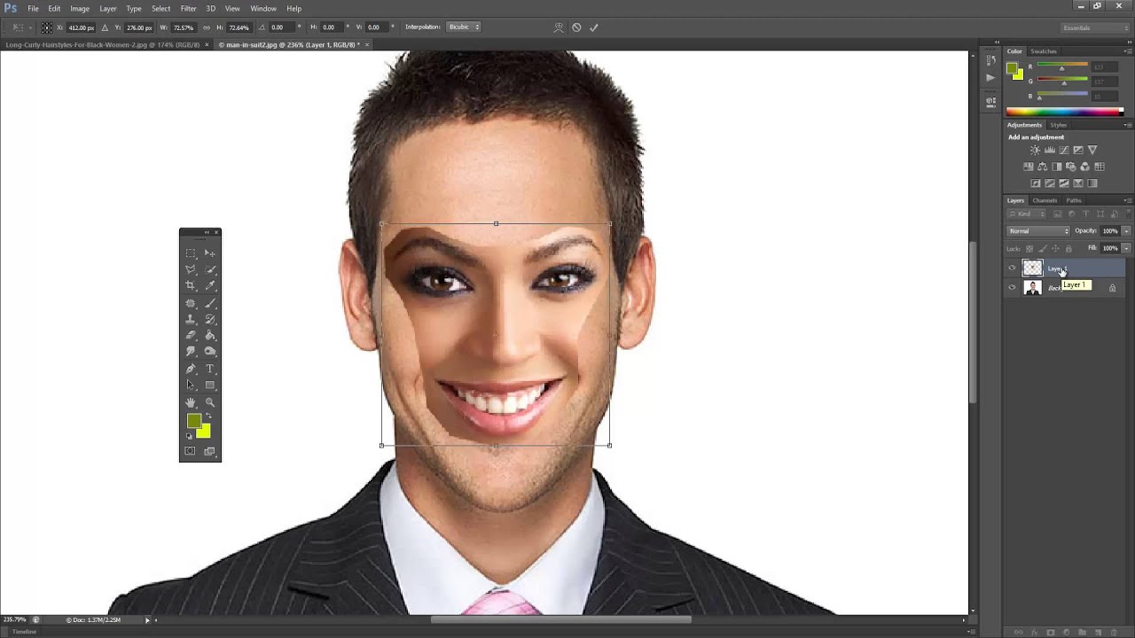
Task: Select the Path Selection tool
Action: 191,385
